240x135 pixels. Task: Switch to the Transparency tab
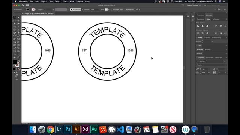click(x=216, y=37)
